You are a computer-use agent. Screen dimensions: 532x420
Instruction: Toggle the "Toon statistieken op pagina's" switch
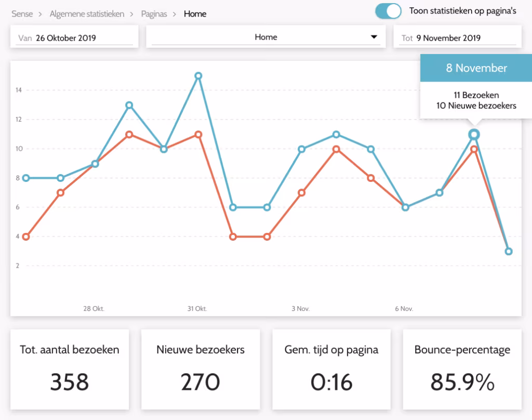coord(389,11)
